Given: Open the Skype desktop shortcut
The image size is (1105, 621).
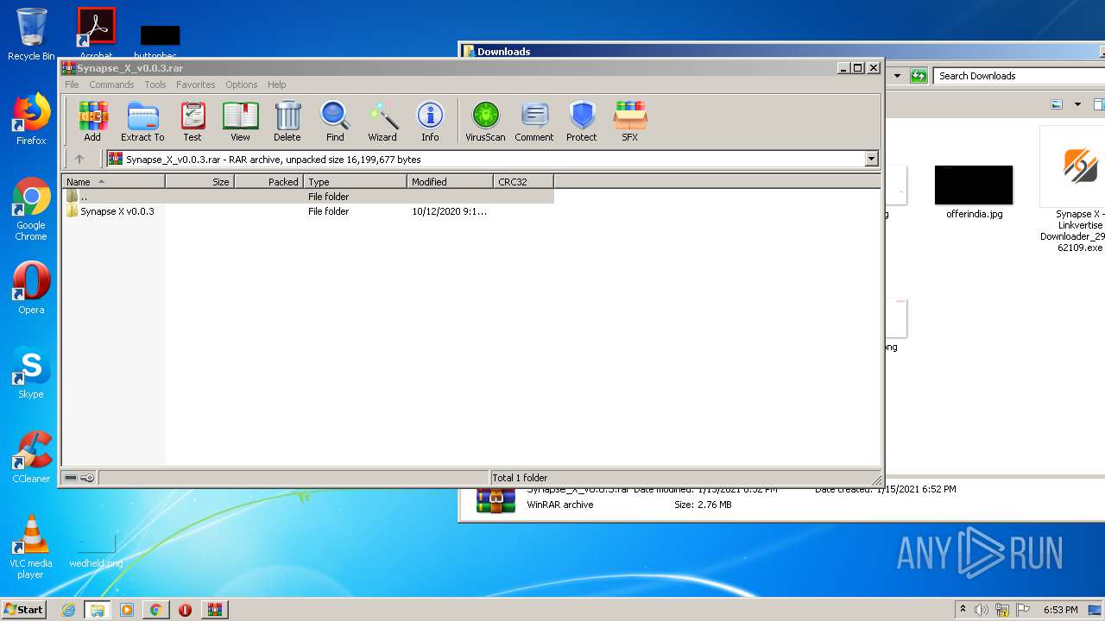Looking at the screenshot, I should click(31, 373).
